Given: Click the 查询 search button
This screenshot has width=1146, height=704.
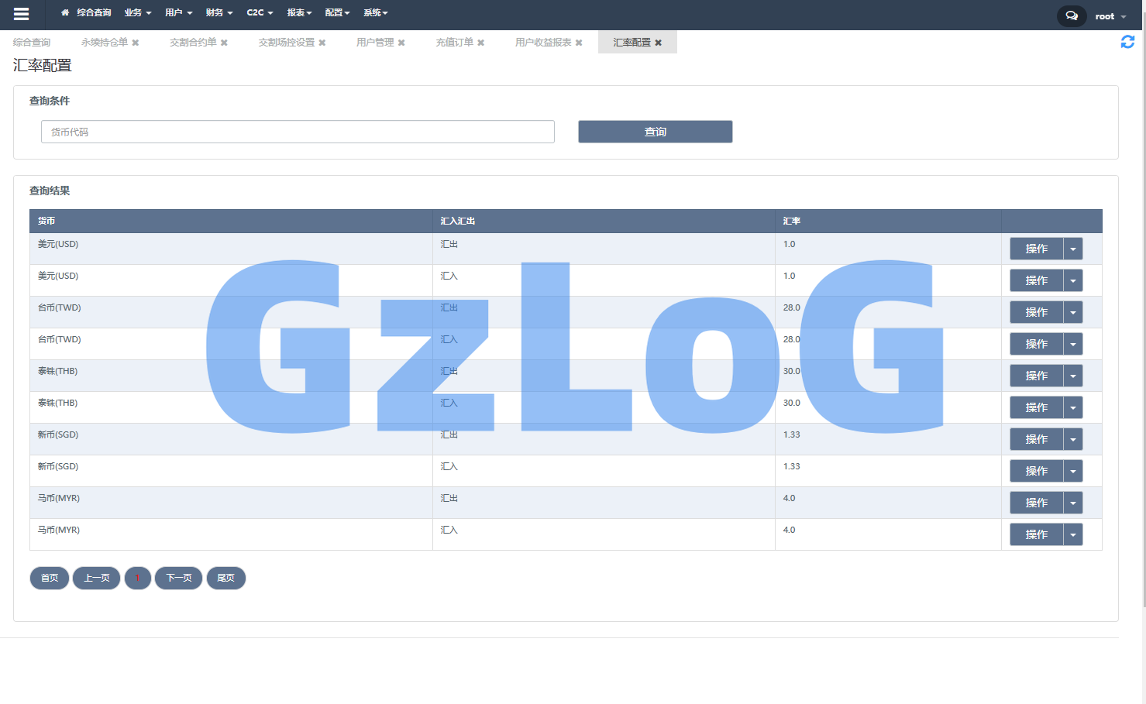Looking at the screenshot, I should point(655,132).
